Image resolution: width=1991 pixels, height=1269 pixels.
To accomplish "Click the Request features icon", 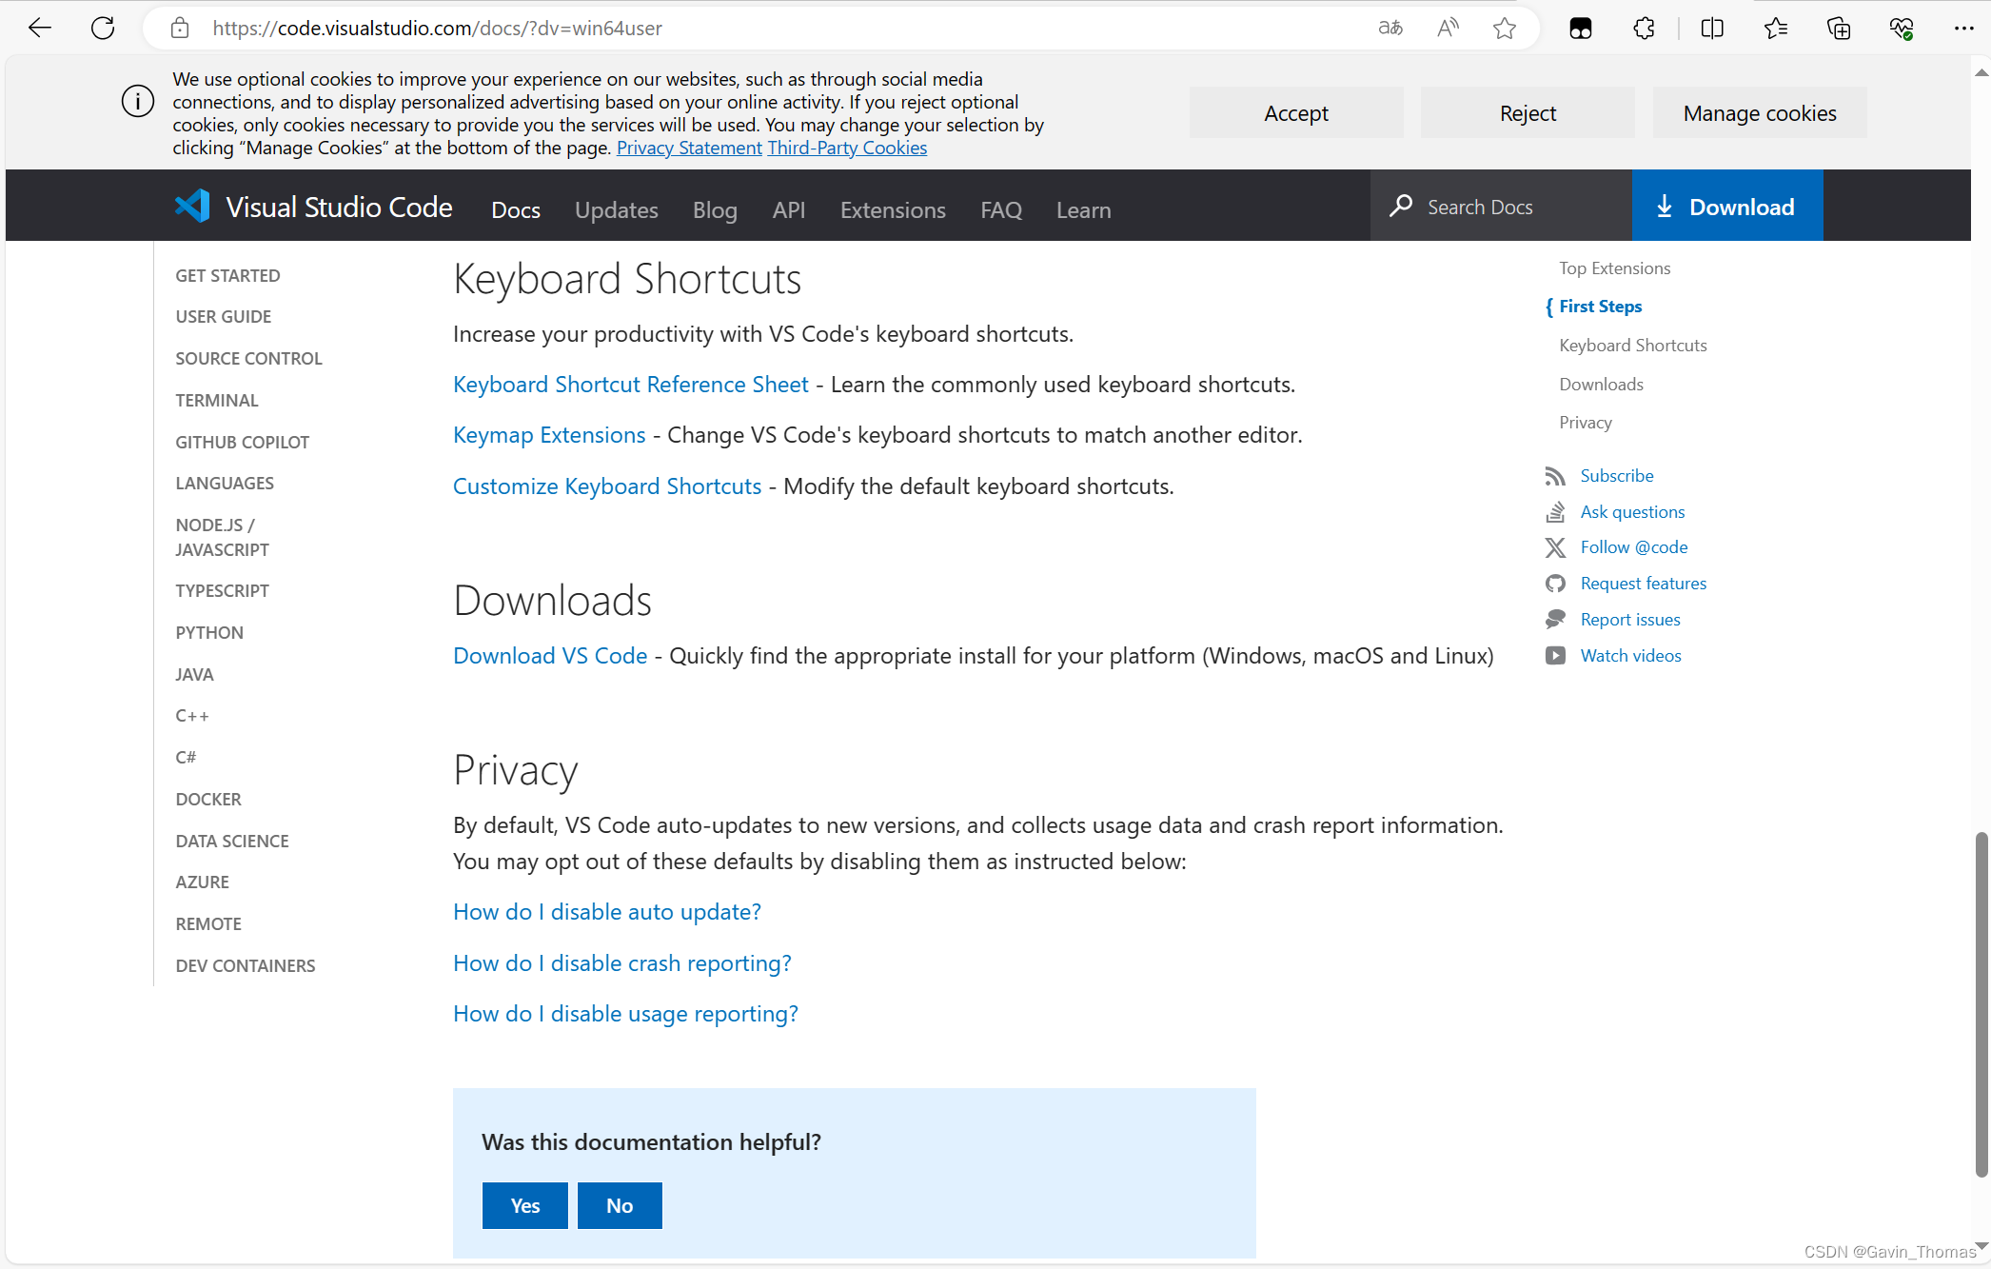I will click(1555, 583).
